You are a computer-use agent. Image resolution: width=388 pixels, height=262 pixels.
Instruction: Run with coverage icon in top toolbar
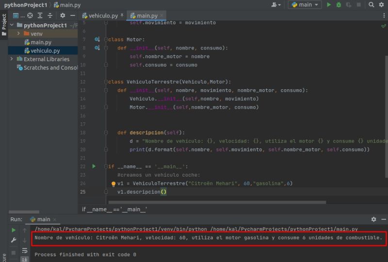349,5
